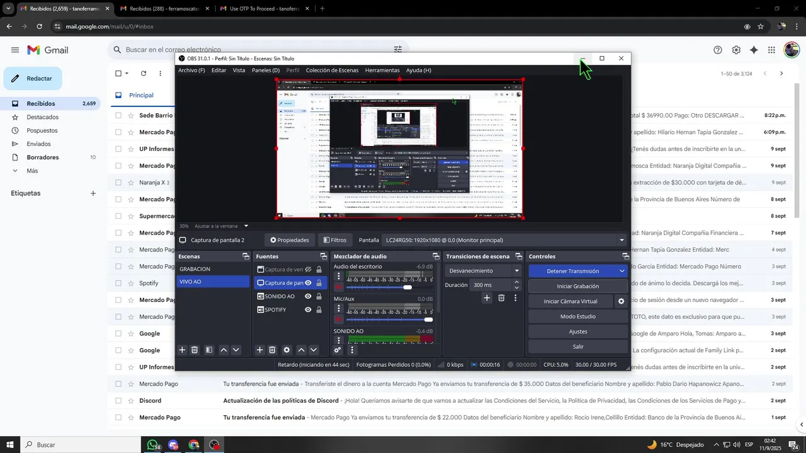Open virtual camera settings gear
The width and height of the screenshot is (806, 453).
[621, 301]
